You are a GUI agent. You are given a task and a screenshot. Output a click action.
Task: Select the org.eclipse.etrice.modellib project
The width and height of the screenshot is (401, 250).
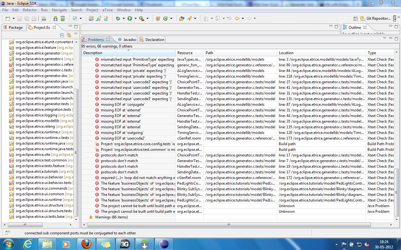41,121
